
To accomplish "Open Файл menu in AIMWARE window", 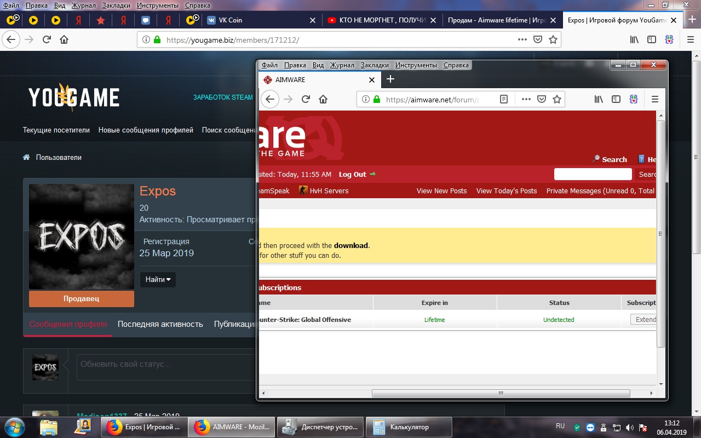I will click(x=269, y=65).
